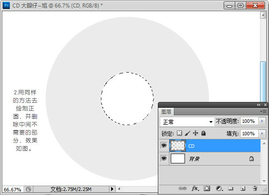
Task: Create a new layer icon
Action: [243, 188]
